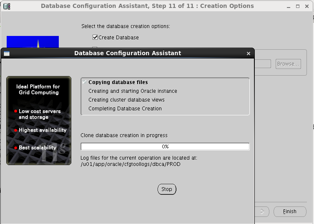Click the "Low cost servers and storage" text
The width and height of the screenshot is (314, 224).
coord(40,114)
